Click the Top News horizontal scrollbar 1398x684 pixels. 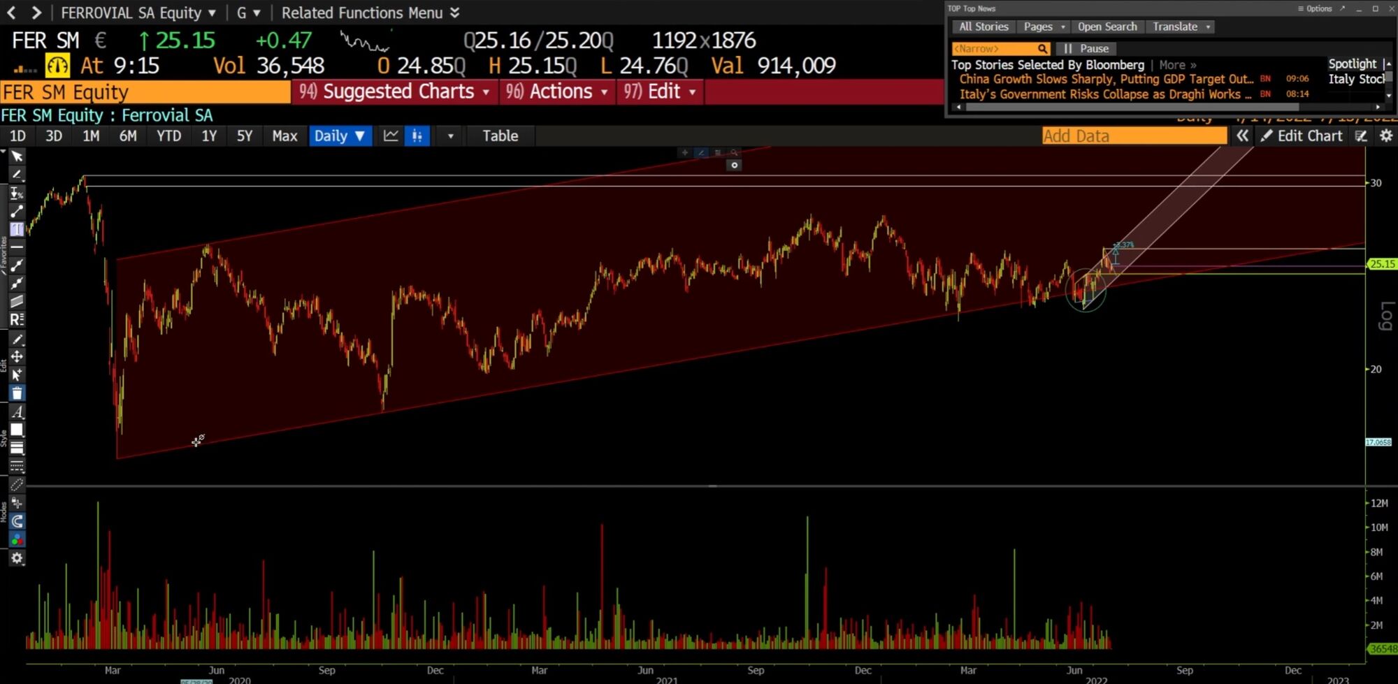[x=1132, y=107]
